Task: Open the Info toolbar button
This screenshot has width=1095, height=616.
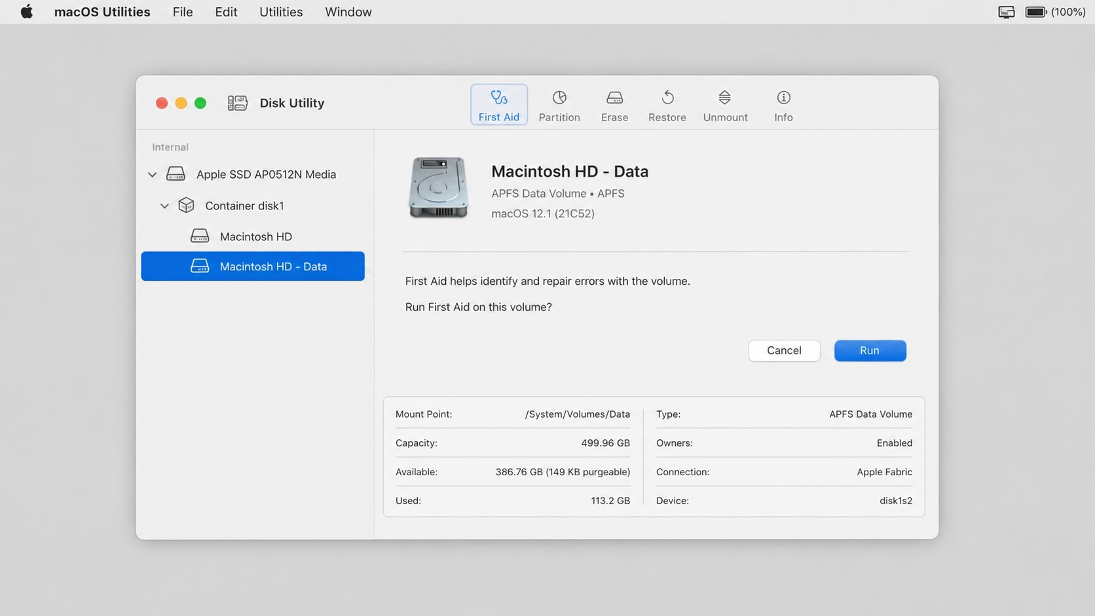Action: pos(783,106)
